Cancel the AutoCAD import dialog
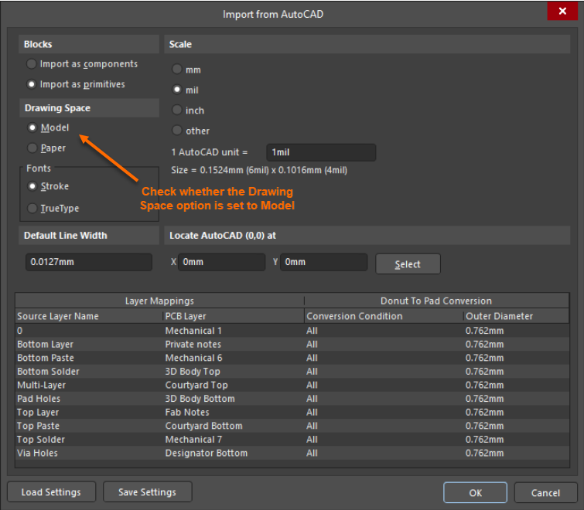Screen dimensions: 584x510 [x=545, y=492]
